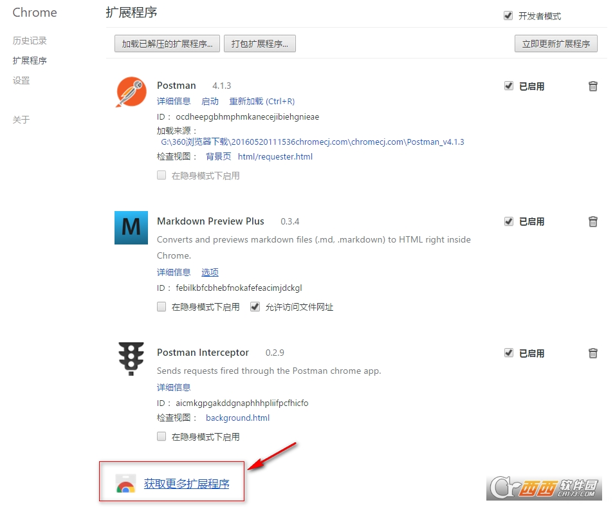The width and height of the screenshot is (615, 507).
Task: Enable 在隐身模式下启用 for Postman Interceptor
Action: (x=161, y=436)
